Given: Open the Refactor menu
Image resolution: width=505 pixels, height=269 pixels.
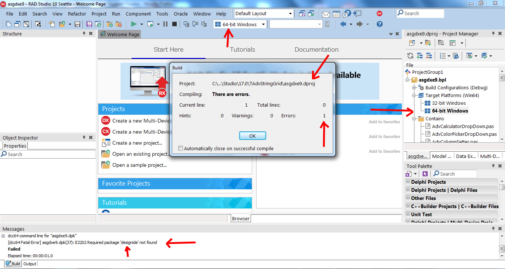Looking at the screenshot, I should point(77,14).
